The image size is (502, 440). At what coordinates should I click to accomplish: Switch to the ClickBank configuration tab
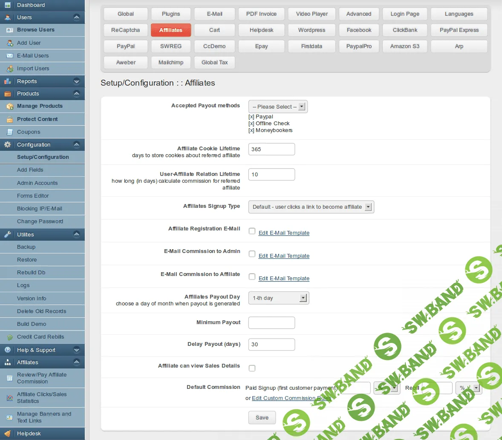404,30
